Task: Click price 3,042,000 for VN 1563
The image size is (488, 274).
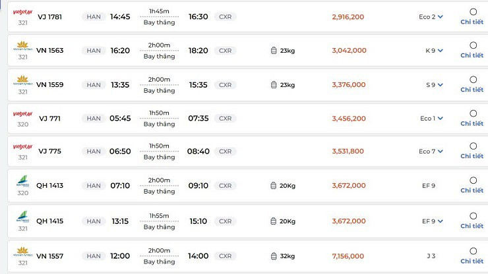Action: click(x=348, y=51)
